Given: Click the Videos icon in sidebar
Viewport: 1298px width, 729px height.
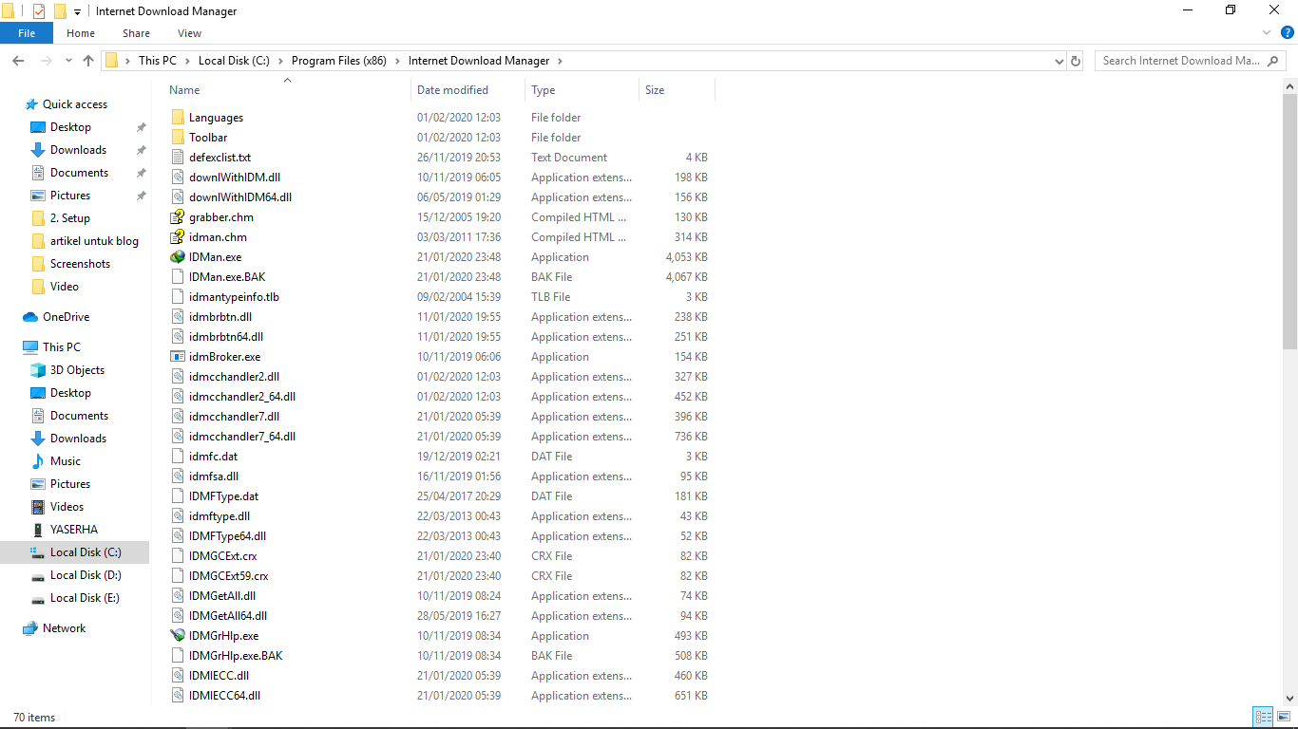Looking at the screenshot, I should tap(38, 507).
